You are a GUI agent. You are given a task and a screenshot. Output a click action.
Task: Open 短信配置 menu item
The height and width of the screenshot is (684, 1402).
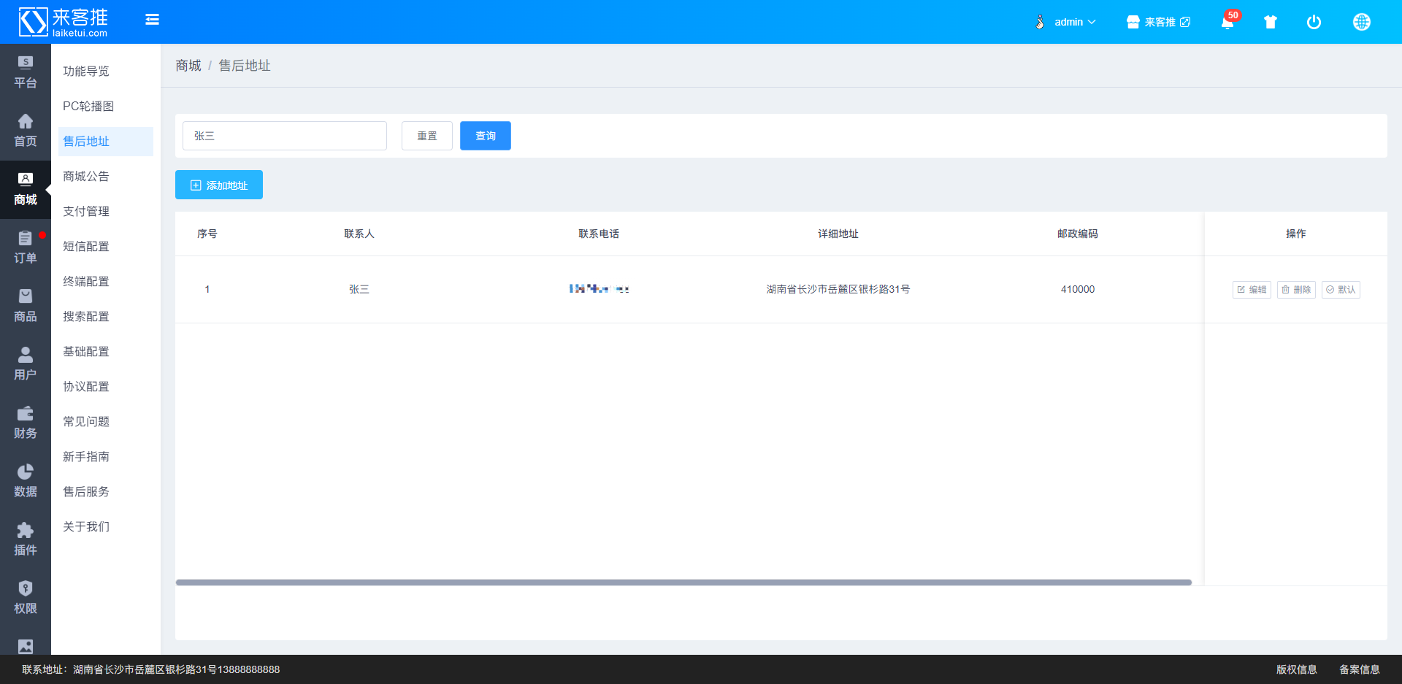106,246
